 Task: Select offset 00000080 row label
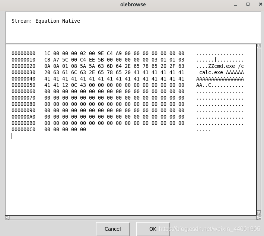23,104
